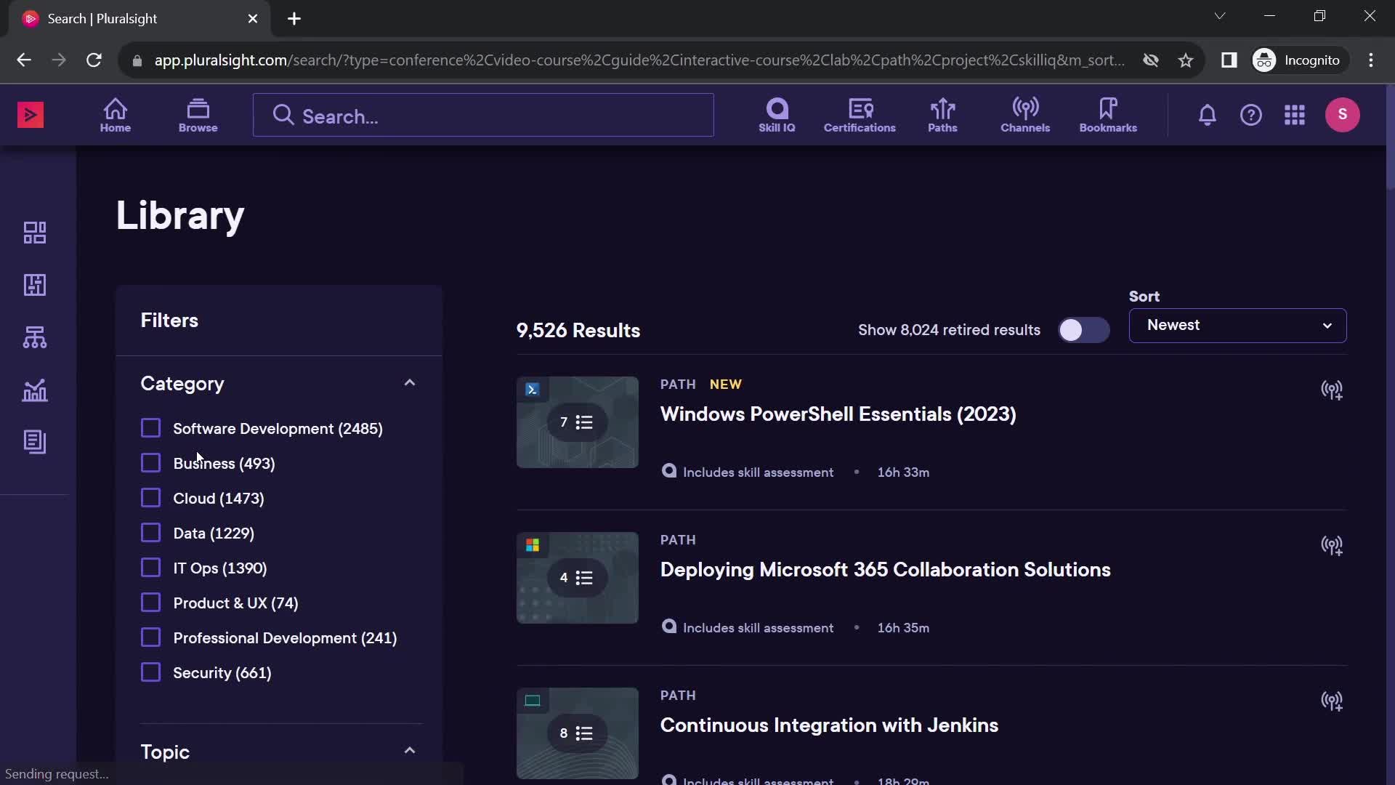The width and height of the screenshot is (1395, 785).
Task: Open Paths from top navigation
Action: pyautogui.click(x=942, y=115)
